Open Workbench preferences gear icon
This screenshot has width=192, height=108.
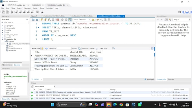(x=180, y=12)
